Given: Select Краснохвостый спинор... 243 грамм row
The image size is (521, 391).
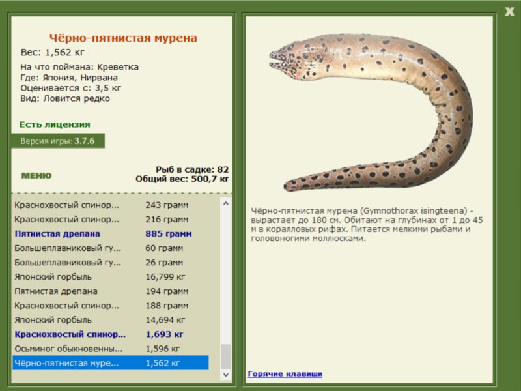Looking at the screenshot, I should tap(111, 205).
